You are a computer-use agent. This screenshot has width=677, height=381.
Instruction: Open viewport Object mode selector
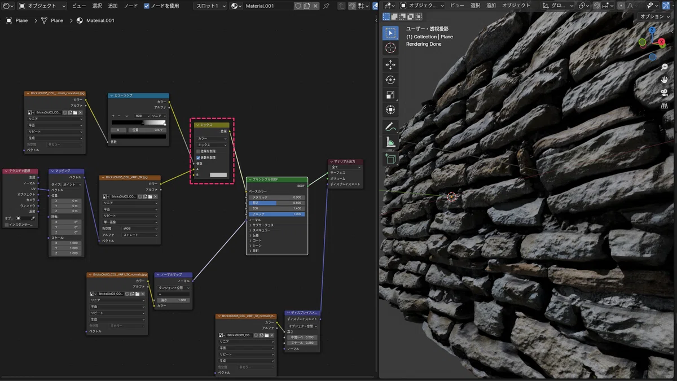tap(422, 6)
